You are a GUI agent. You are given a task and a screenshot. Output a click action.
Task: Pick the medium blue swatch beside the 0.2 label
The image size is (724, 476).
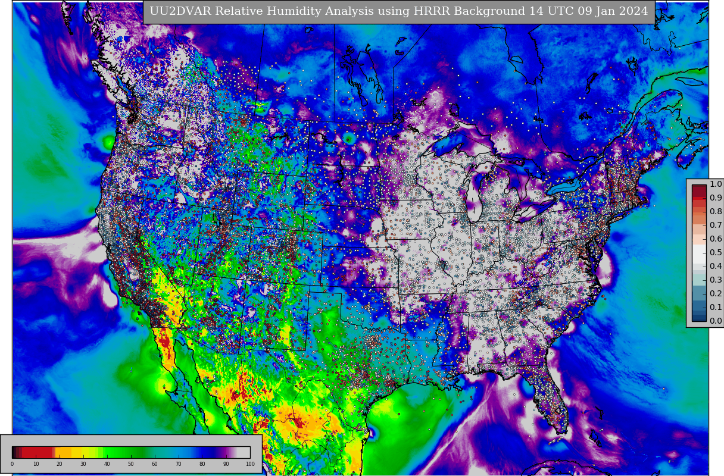click(x=699, y=293)
